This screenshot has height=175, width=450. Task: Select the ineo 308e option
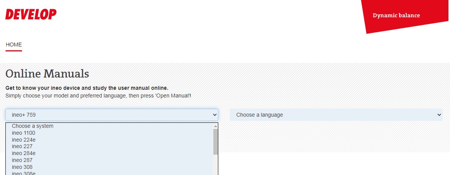tap(24, 173)
